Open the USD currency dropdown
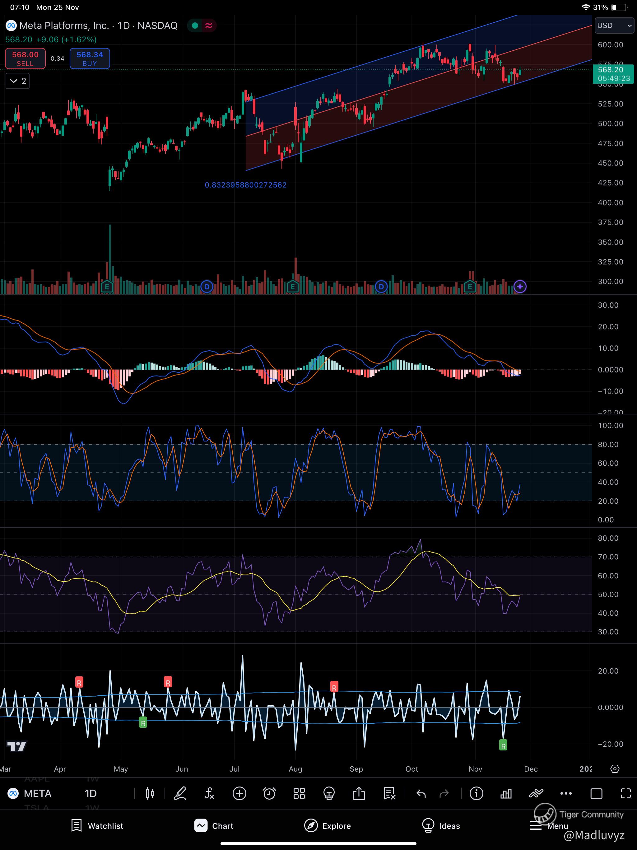Image resolution: width=637 pixels, height=850 pixels. pyautogui.click(x=614, y=26)
